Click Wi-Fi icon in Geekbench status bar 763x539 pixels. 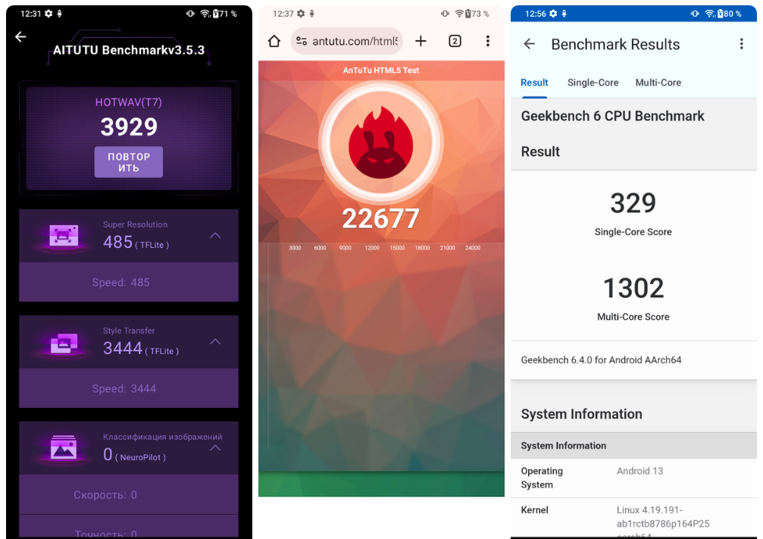coord(710,14)
